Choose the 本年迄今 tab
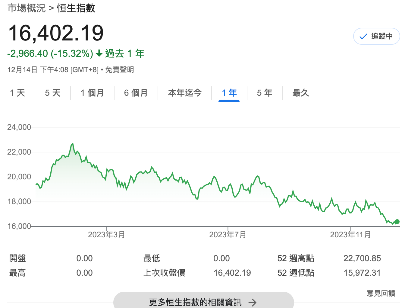Viewport: 405px width, 308px height. tap(185, 93)
